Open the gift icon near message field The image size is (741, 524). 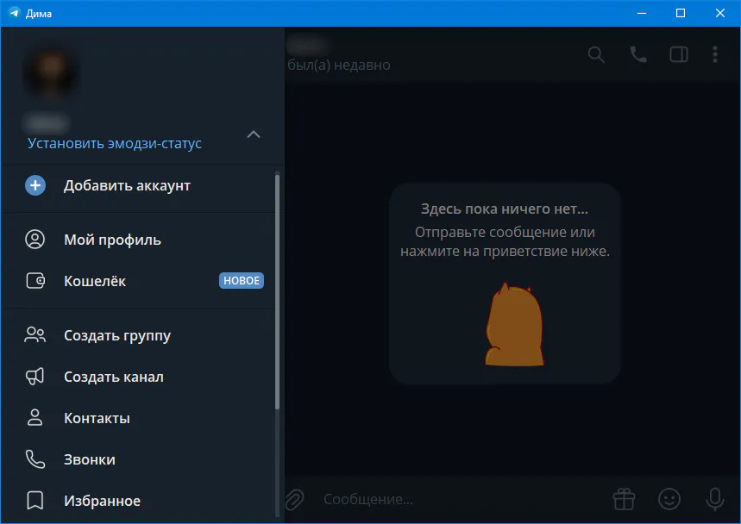(x=624, y=499)
